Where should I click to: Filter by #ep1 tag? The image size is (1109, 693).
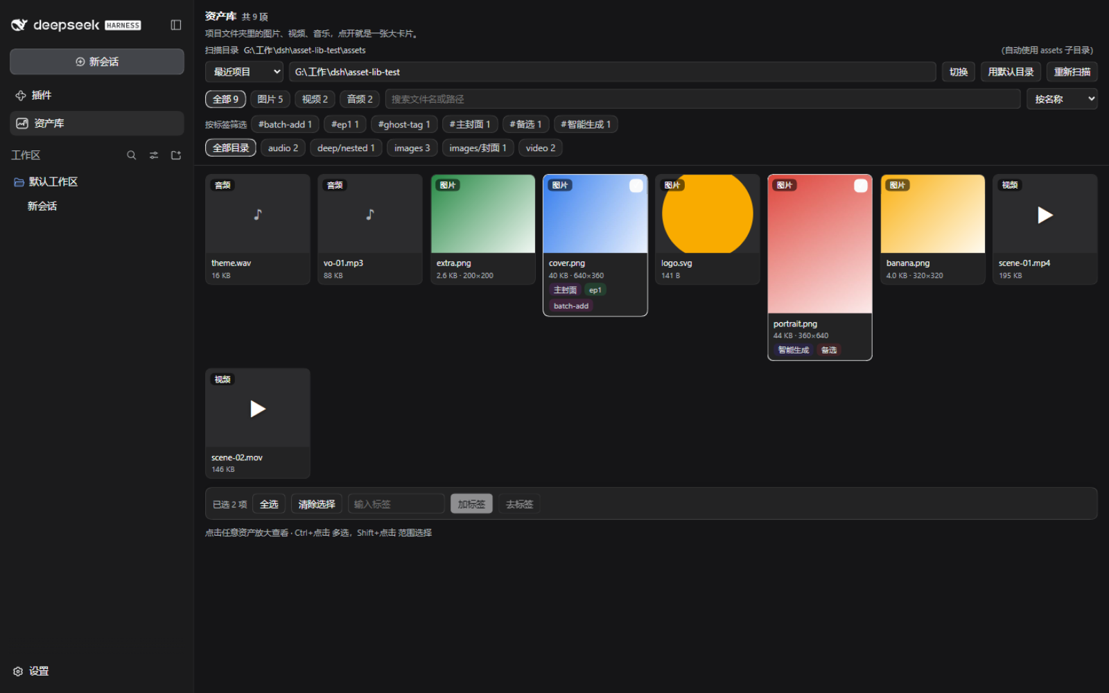345,125
